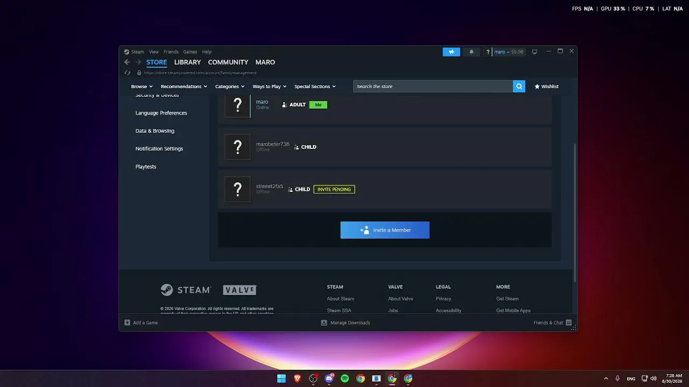Screen dimensions: 689x387
Task: Open the notifications bell
Action: point(472,52)
